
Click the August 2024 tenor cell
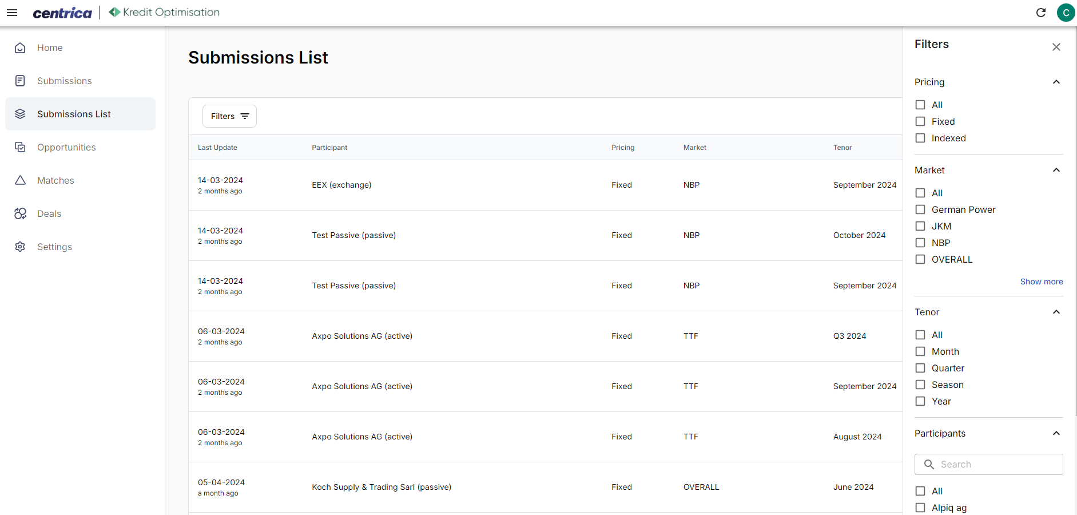[x=857, y=437]
